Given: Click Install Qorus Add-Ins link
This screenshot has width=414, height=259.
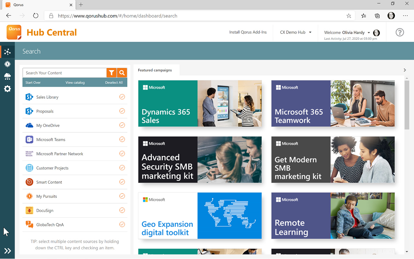Looking at the screenshot, I should (x=248, y=32).
